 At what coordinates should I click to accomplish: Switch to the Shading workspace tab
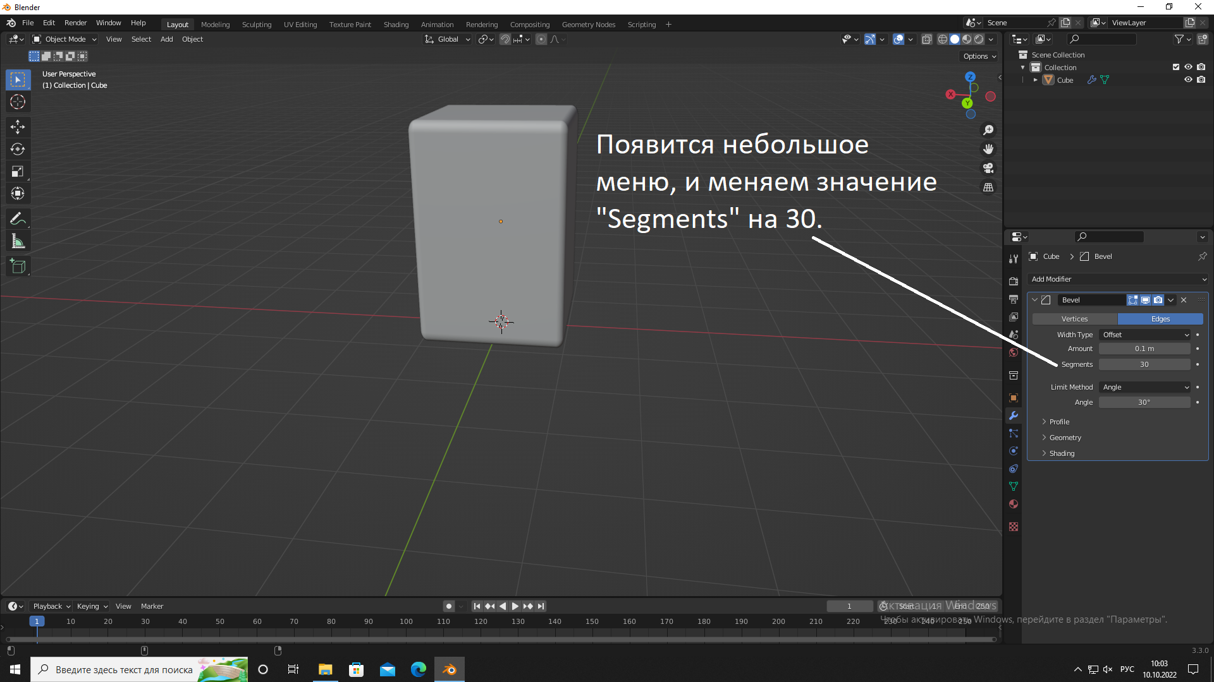[396, 25]
